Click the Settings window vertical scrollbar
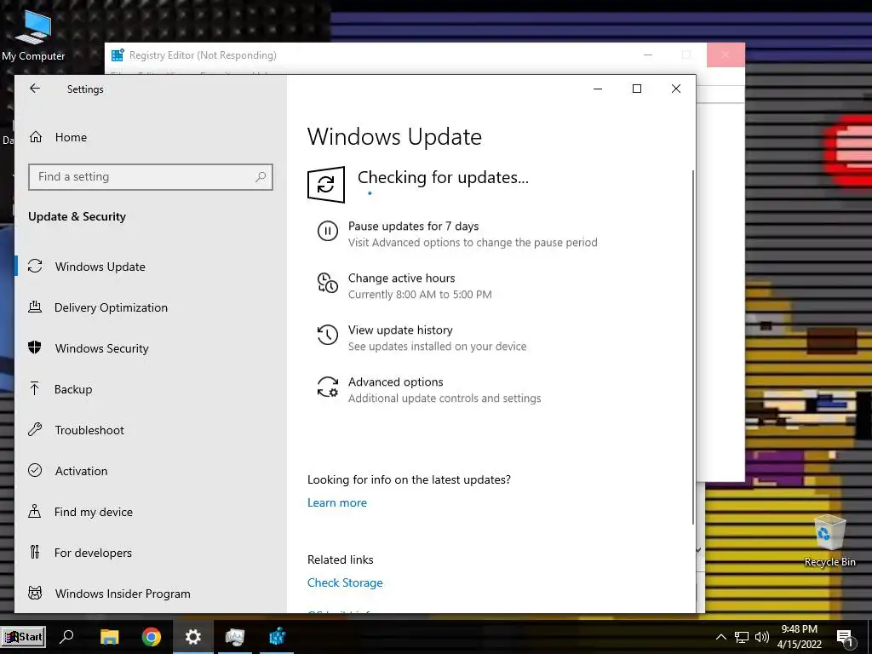The width and height of the screenshot is (872, 654). [693, 347]
